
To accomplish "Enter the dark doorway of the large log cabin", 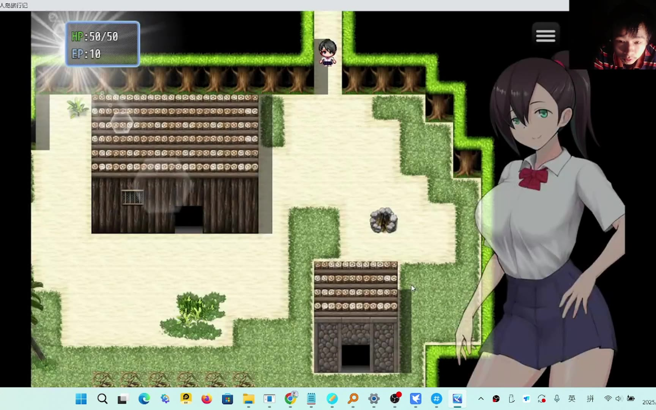I will coord(189,219).
